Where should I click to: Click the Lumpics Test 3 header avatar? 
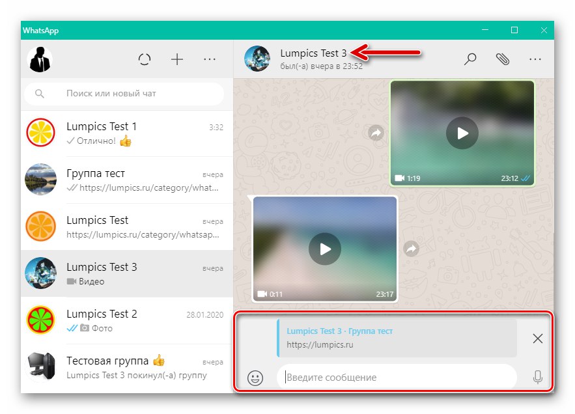(257, 59)
